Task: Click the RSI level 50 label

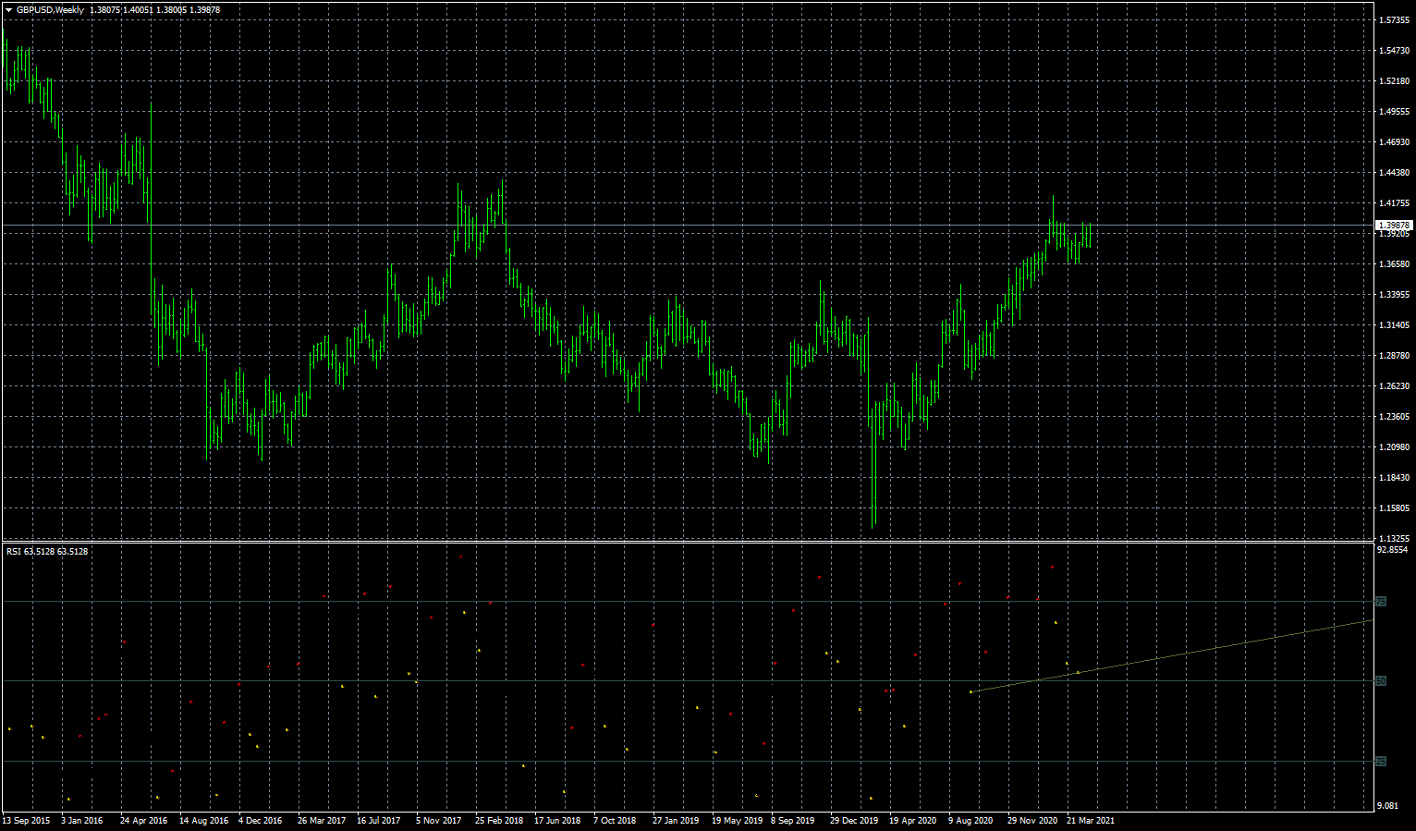Action: (1381, 681)
